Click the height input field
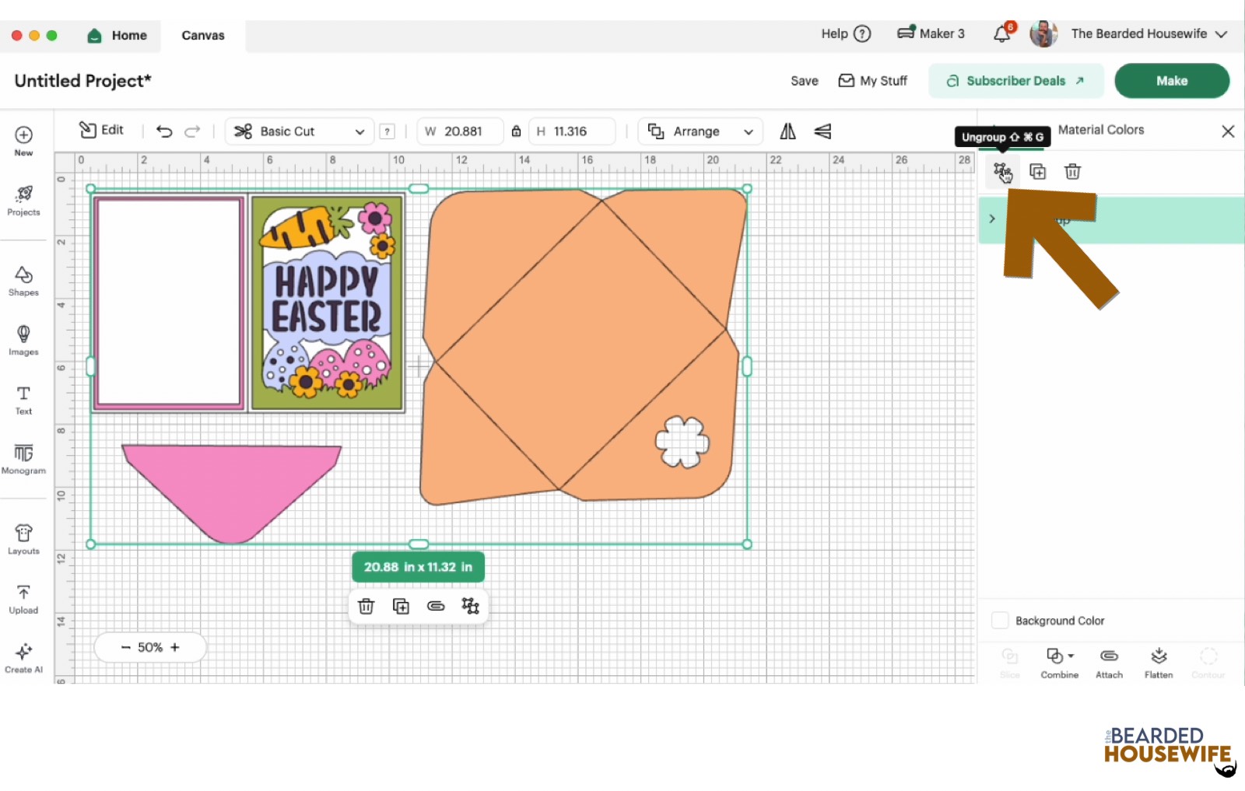The image size is (1245, 791). 572,131
